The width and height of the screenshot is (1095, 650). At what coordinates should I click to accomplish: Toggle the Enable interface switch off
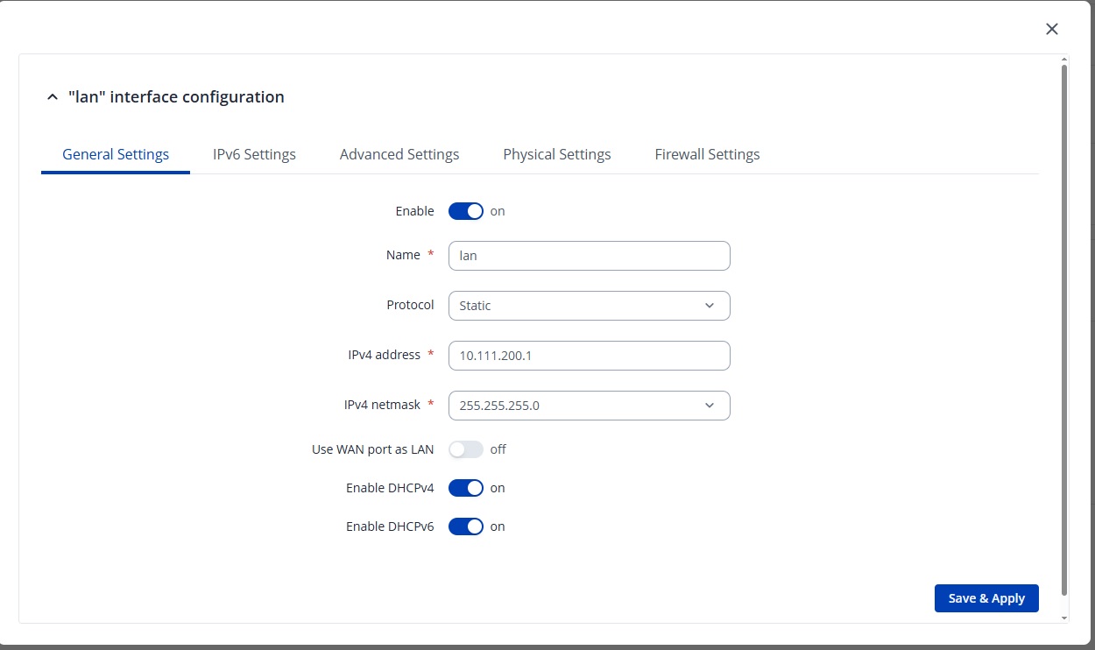pyautogui.click(x=466, y=211)
